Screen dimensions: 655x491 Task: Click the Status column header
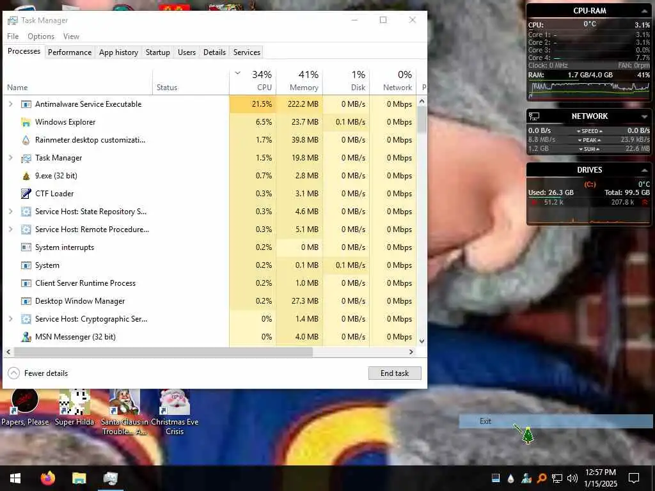191,81
